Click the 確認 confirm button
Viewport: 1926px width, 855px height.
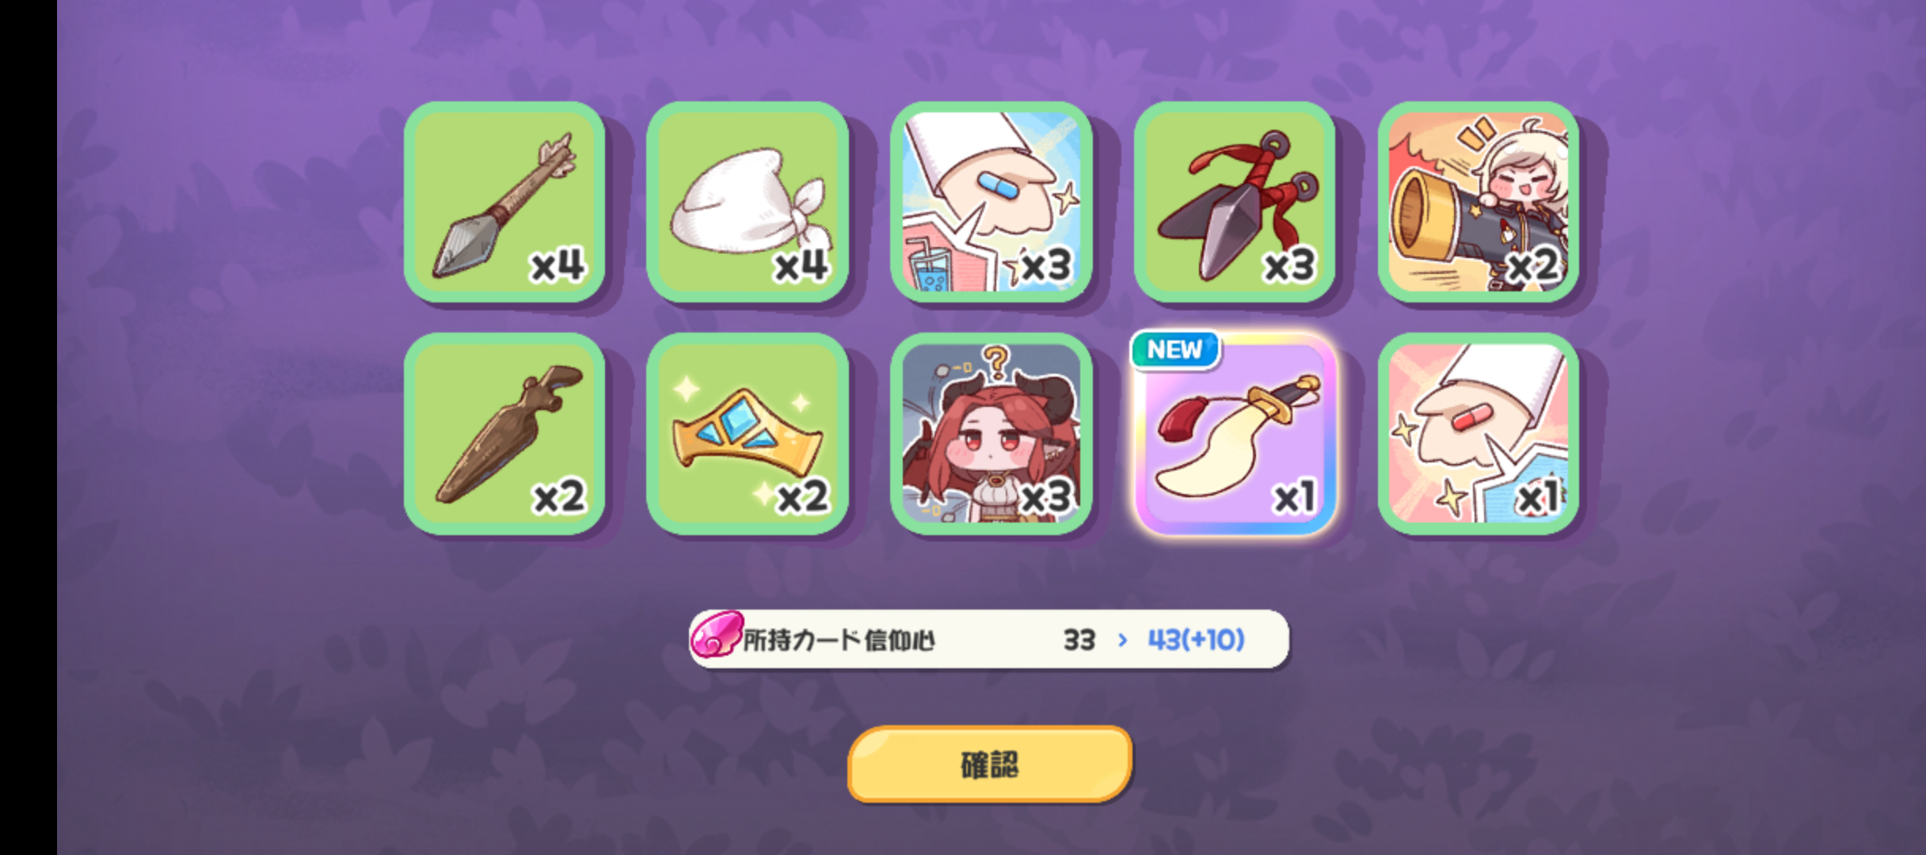(x=990, y=765)
